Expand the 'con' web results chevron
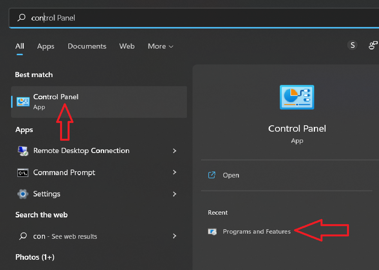Screen dimensions: 379x270 175,236
